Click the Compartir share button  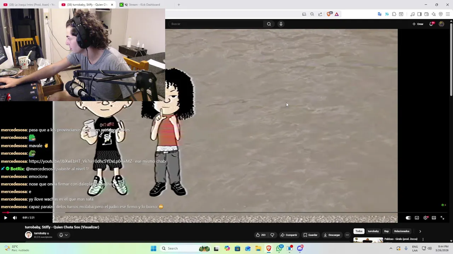click(289, 235)
